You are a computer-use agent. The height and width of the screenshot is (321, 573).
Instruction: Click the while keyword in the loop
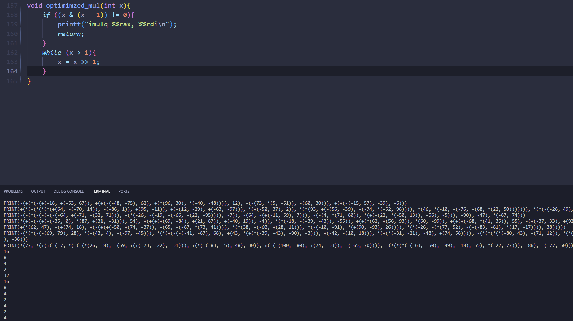tap(52, 53)
